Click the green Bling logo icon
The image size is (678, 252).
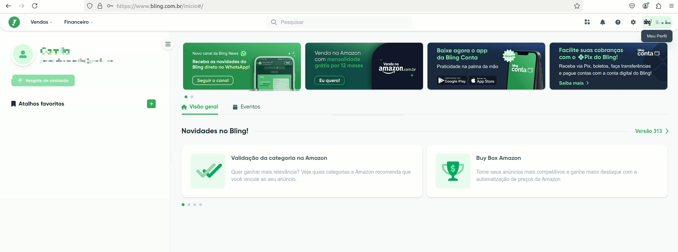(x=14, y=22)
